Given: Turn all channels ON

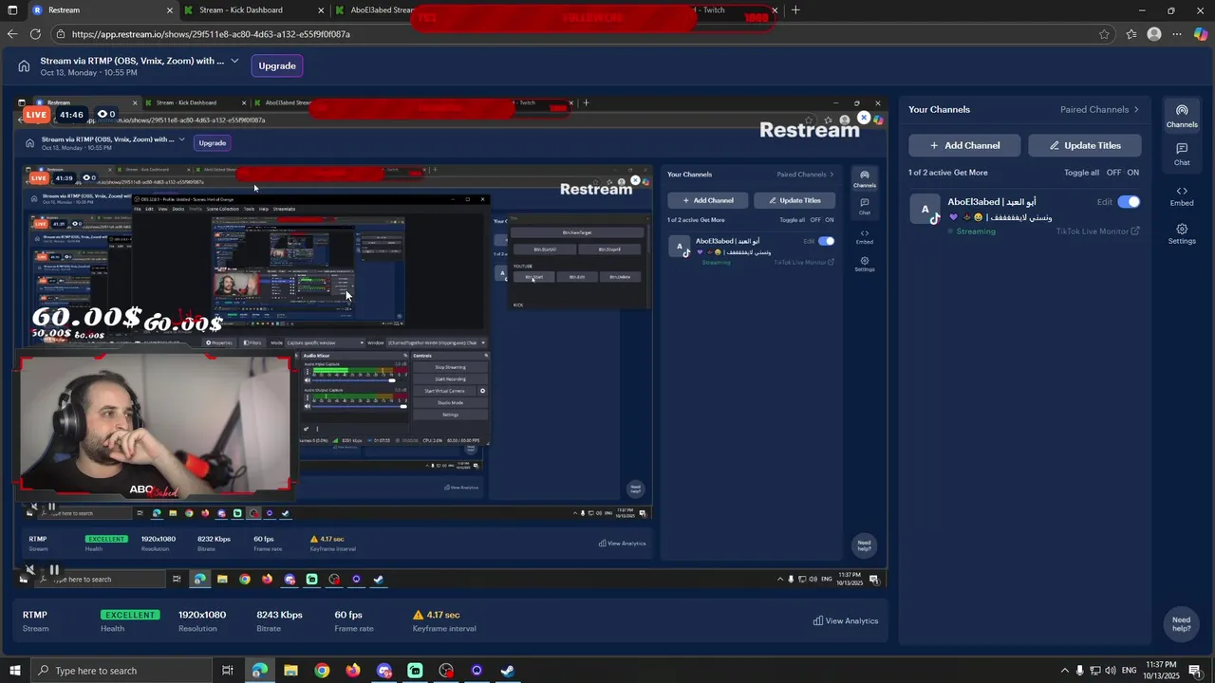Looking at the screenshot, I should pyautogui.click(x=1132, y=173).
